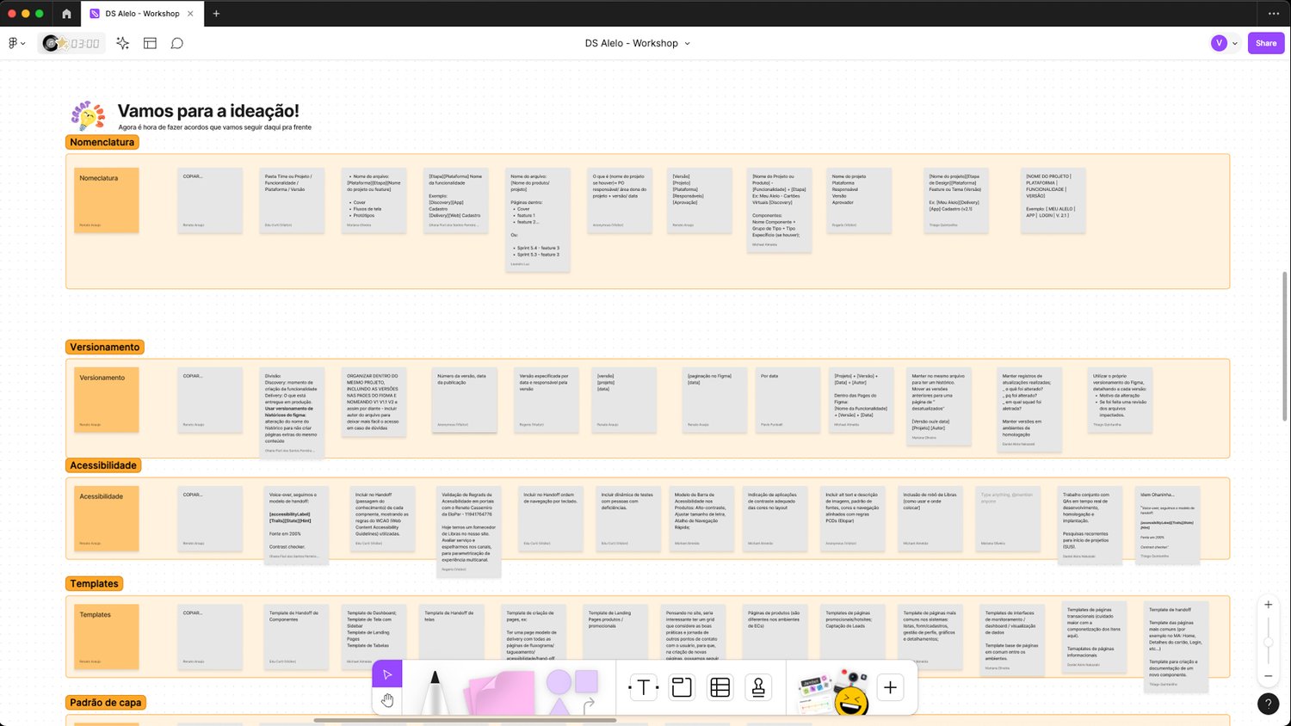This screenshot has width=1291, height=726.
Task: Select 'Incluir dinâmica de testes' sticky note
Action: point(628,519)
